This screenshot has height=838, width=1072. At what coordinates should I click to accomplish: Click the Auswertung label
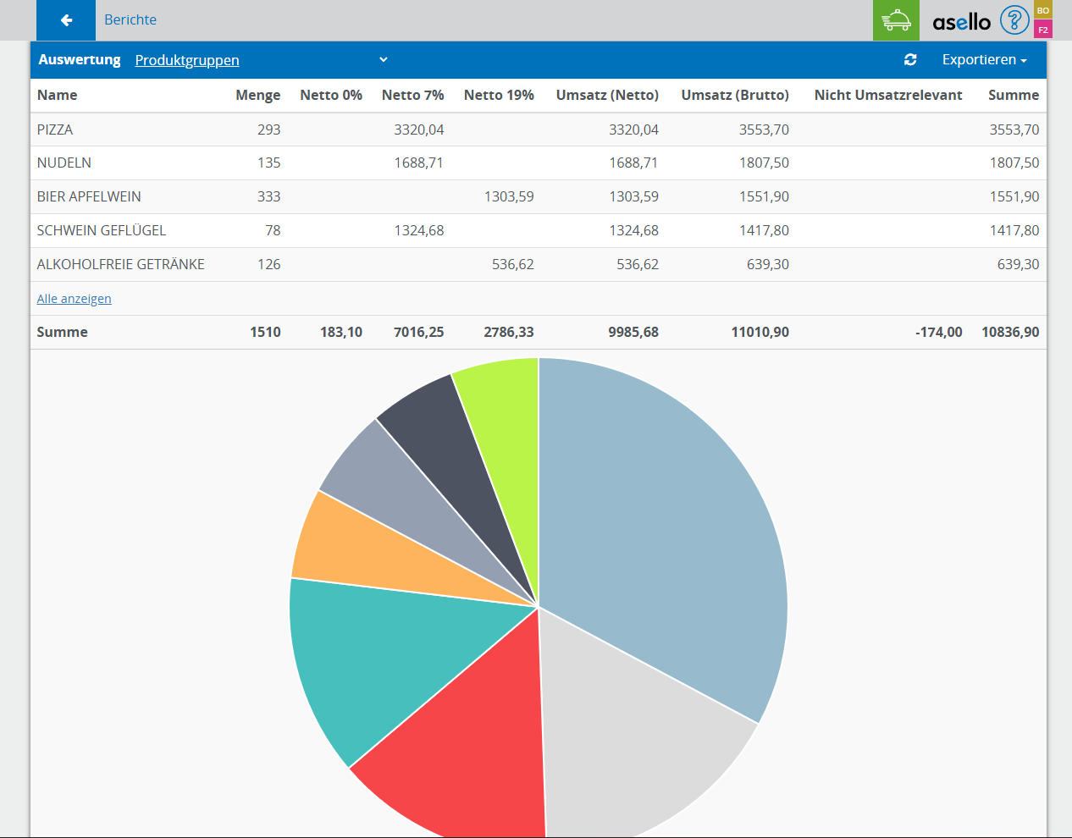tap(80, 59)
